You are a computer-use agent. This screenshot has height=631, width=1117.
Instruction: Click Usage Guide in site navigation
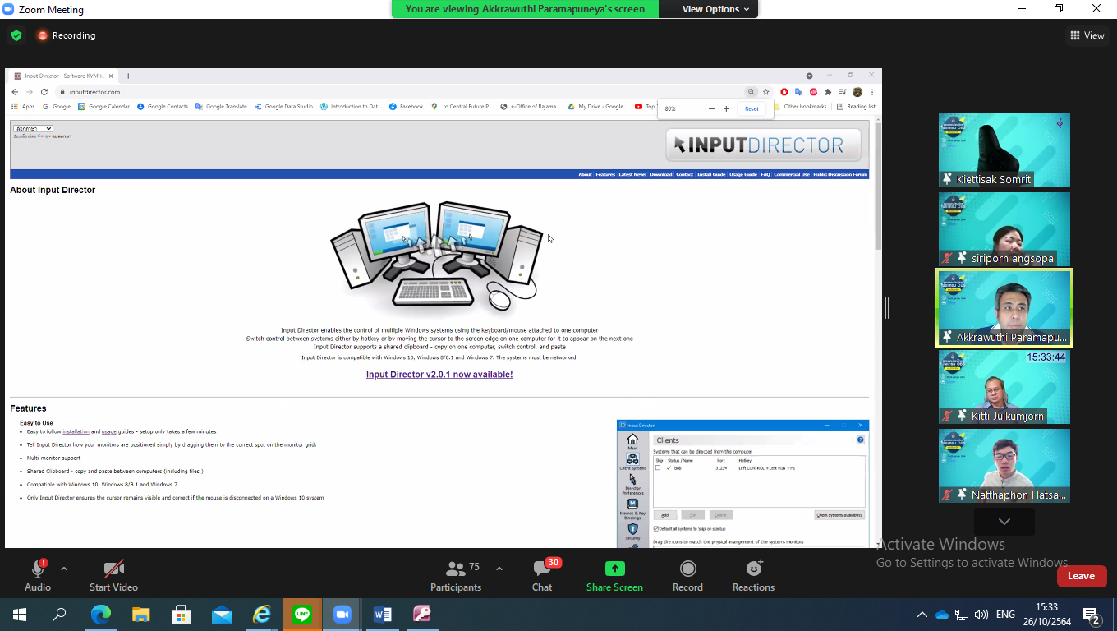(743, 174)
